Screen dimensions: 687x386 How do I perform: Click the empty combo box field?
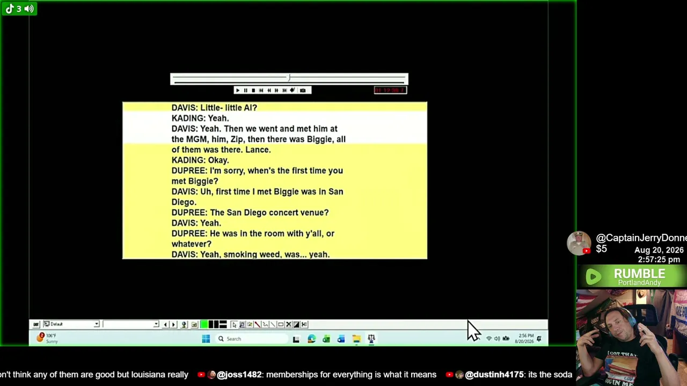coord(130,324)
